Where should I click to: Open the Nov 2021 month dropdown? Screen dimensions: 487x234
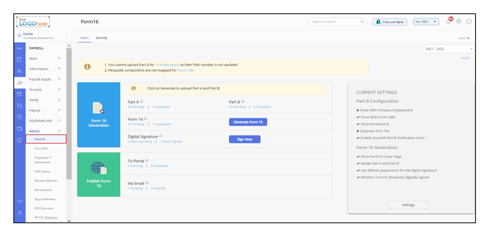pos(426,22)
